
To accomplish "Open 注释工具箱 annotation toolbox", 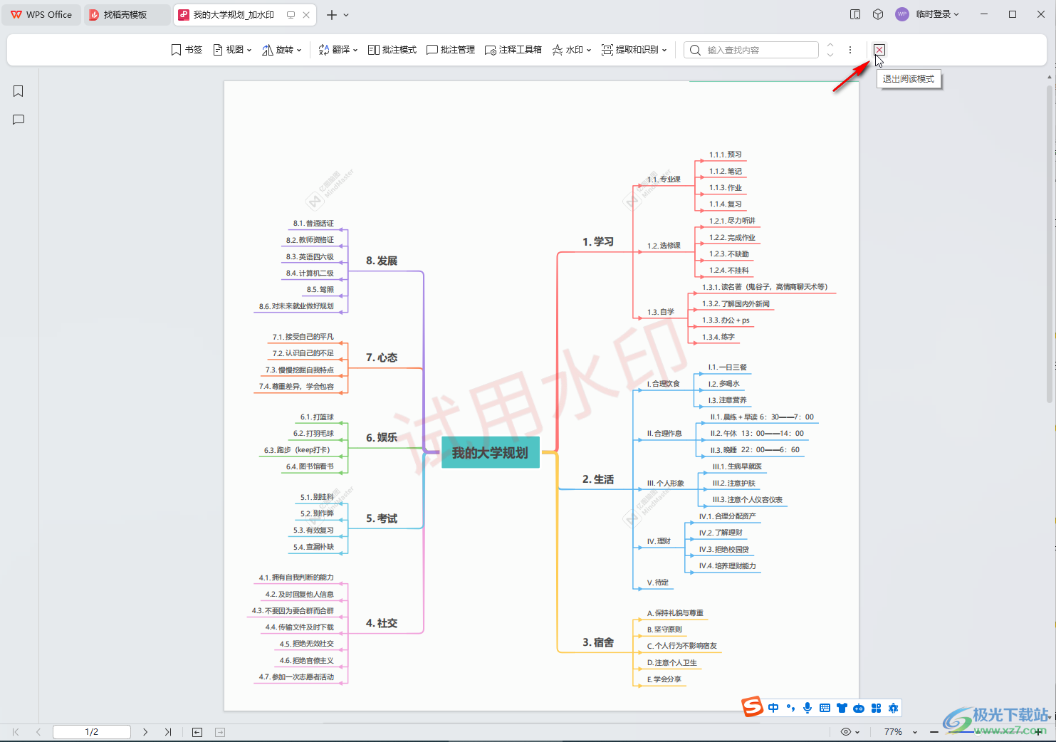I will pos(513,50).
